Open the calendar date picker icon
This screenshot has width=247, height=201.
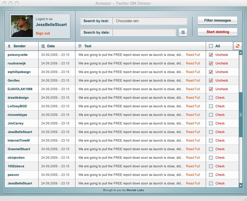click(x=183, y=33)
